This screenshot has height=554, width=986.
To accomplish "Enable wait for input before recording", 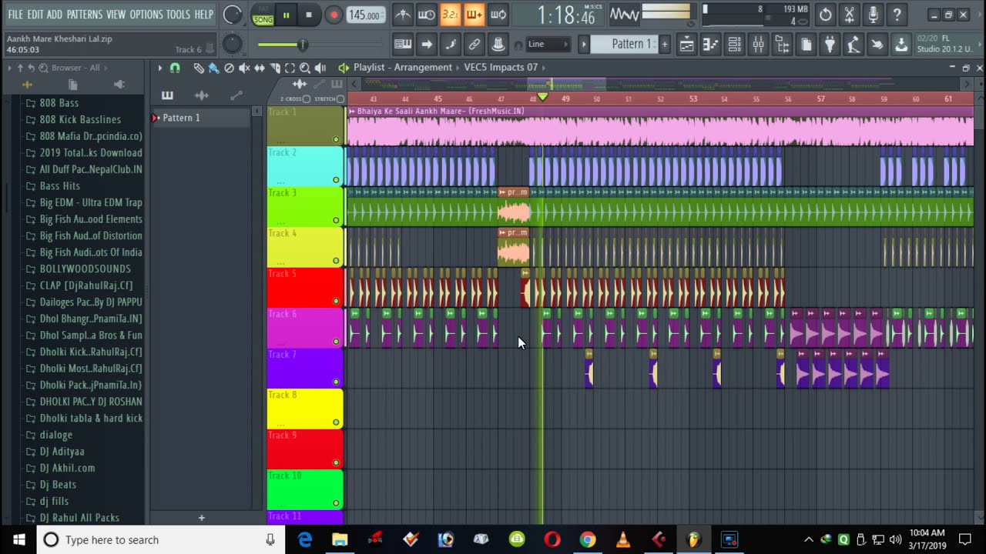I will click(x=426, y=15).
